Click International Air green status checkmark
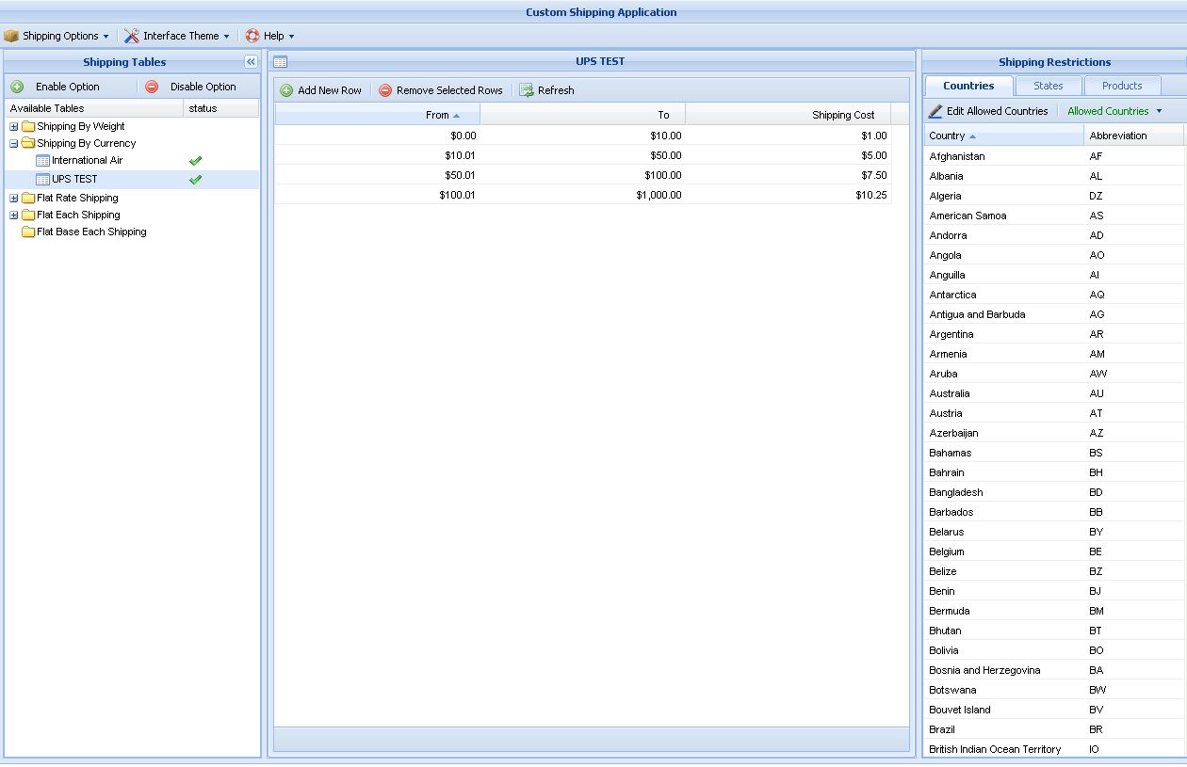Viewport: 1187px width, 767px height. click(196, 161)
